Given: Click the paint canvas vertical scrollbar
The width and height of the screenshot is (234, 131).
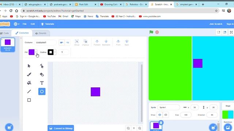Looking at the screenshot, I should click(x=141, y=93).
